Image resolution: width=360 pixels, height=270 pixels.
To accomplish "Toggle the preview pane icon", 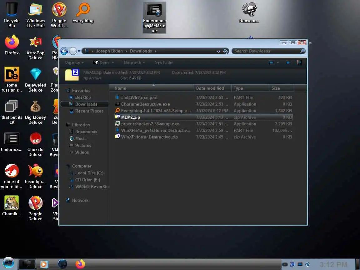I will (x=288, y=62).
